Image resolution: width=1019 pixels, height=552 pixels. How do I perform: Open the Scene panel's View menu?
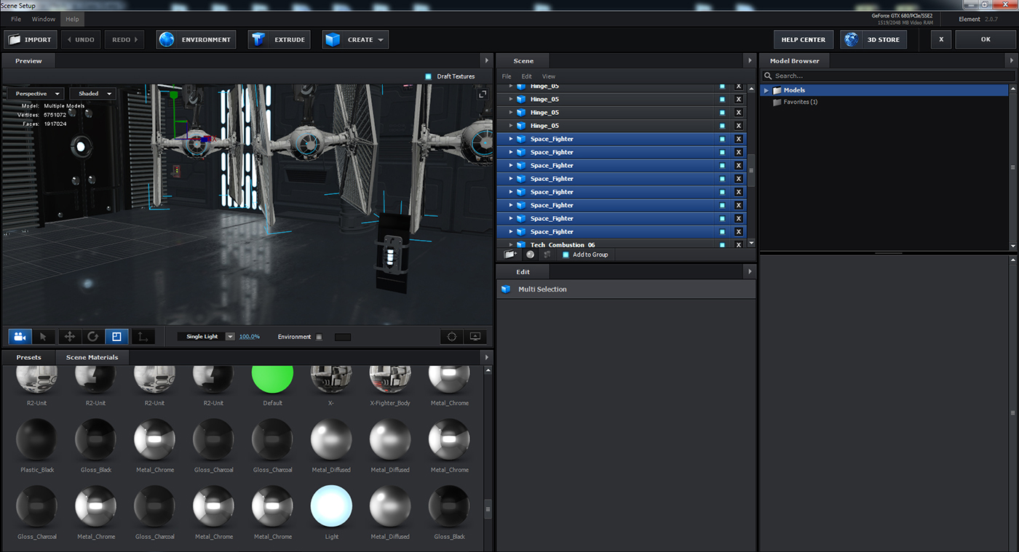click(x=549, y=76)
